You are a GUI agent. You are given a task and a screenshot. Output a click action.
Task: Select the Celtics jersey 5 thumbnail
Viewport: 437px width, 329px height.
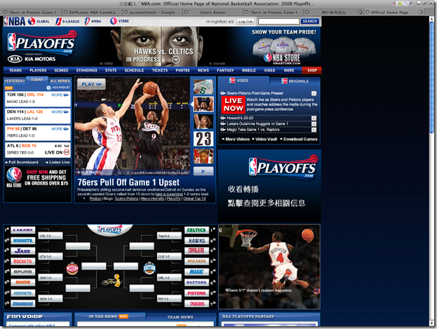203,87
